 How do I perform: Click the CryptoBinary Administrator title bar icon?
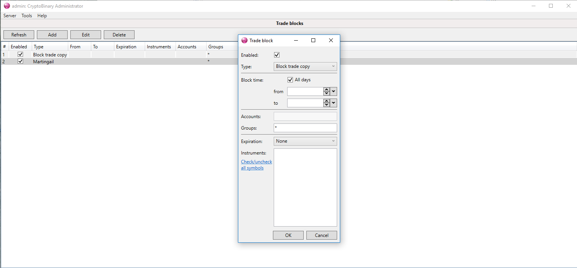click(x=7, y=6)
